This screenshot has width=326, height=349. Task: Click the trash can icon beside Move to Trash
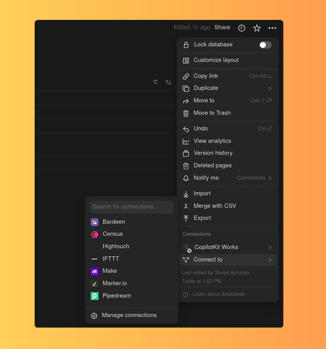click(x=186, y=113)
